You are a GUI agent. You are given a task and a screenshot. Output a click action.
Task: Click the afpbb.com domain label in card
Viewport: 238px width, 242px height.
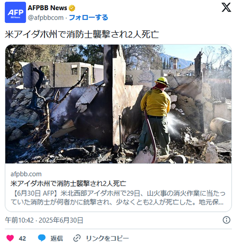(x=26, y=174)
